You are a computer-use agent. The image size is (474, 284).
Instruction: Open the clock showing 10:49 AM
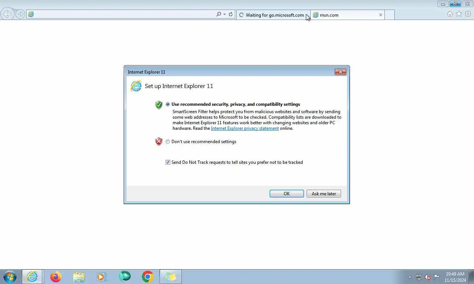455,277
